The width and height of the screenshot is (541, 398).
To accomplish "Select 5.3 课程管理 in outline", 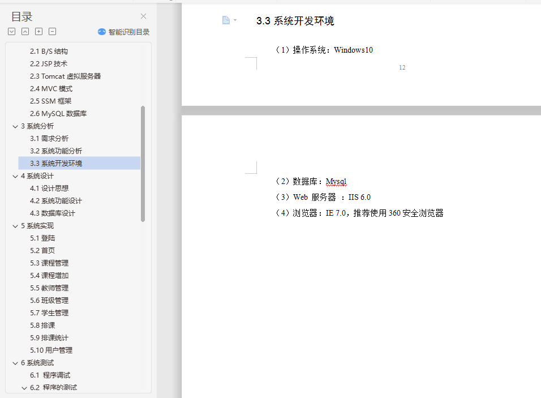I will pos(49,263).
